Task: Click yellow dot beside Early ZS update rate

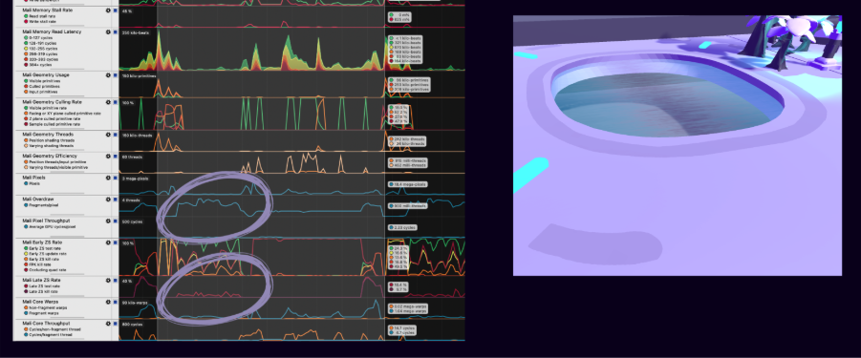Action: point(26,254)
